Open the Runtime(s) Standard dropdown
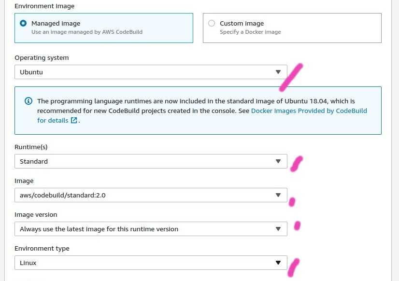This screenshot has height=281, width=399. pos(151,161)
